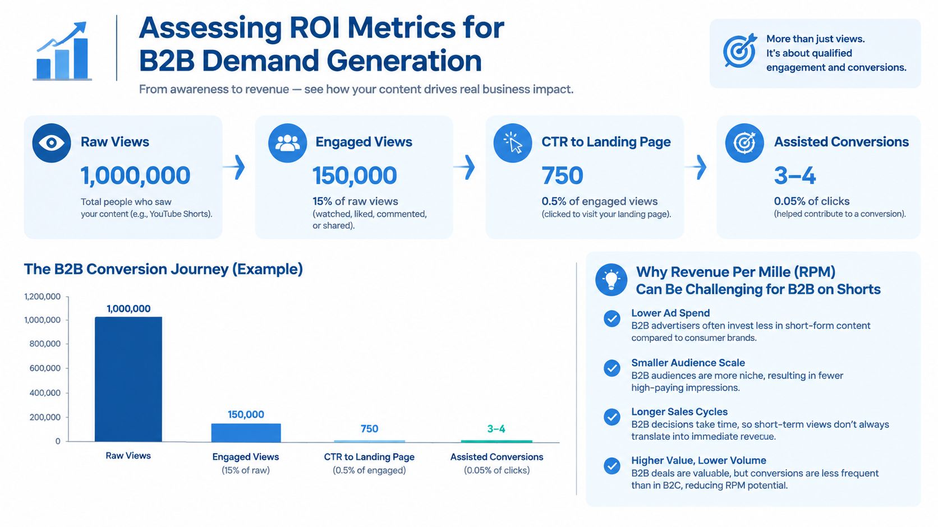Click the arrow between Engaged Views and CTR cards

coord(465,167)
